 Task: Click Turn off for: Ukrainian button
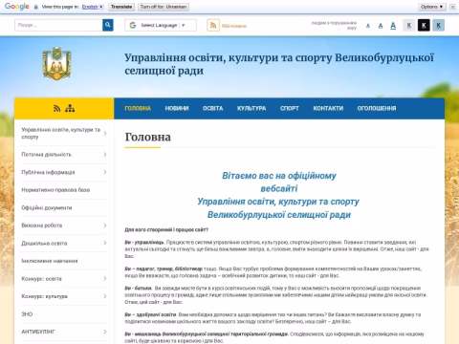tap(164, 7)
